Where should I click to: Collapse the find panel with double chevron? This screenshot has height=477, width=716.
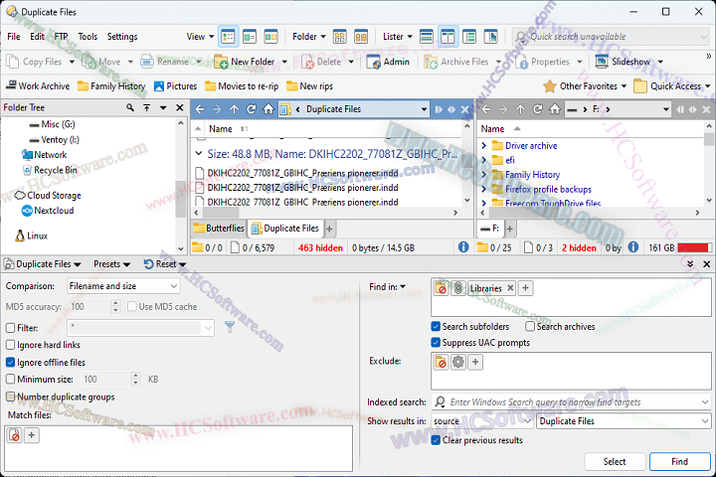coord(690,264)
